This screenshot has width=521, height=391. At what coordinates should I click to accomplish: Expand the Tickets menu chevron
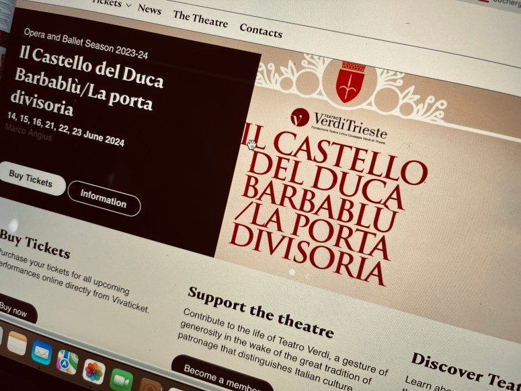[129, 5]
